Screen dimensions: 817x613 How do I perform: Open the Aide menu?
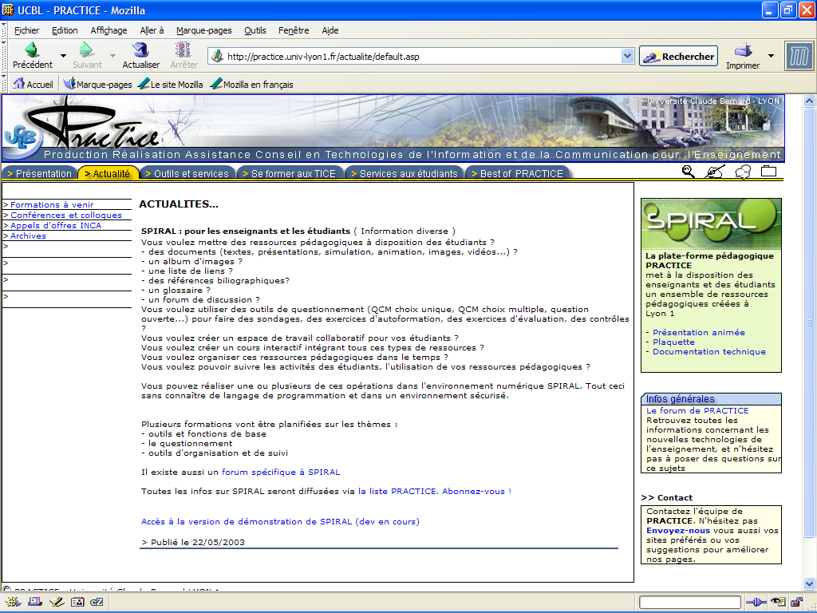coord(330,30)
